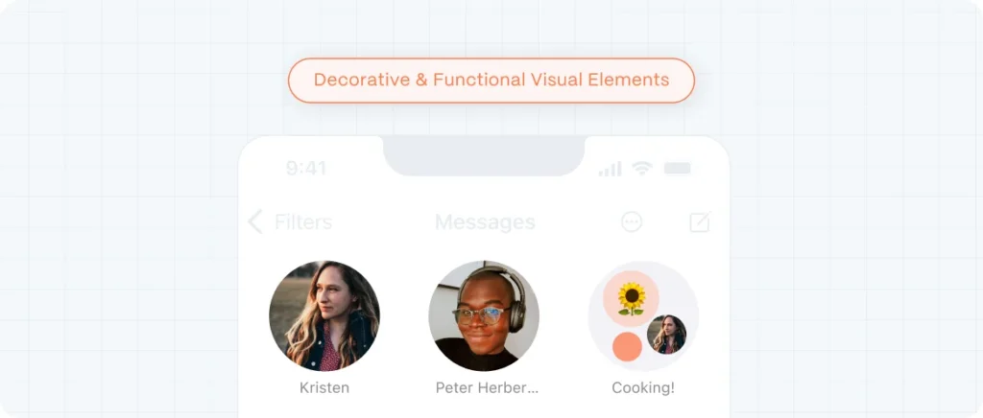Select the Cooking! group label
This screenshot has width=983, height=418.
tap(643, 388)
